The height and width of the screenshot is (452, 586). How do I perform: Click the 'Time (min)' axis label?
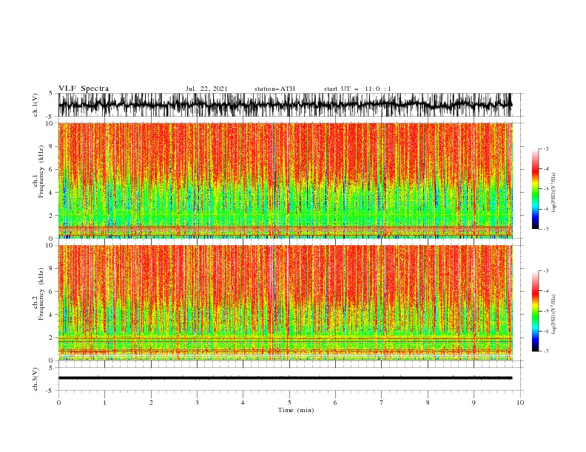tap(296, 410)
